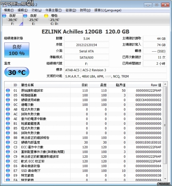
Task: Click raw value 0EEC6400000002
Action: 148,100
